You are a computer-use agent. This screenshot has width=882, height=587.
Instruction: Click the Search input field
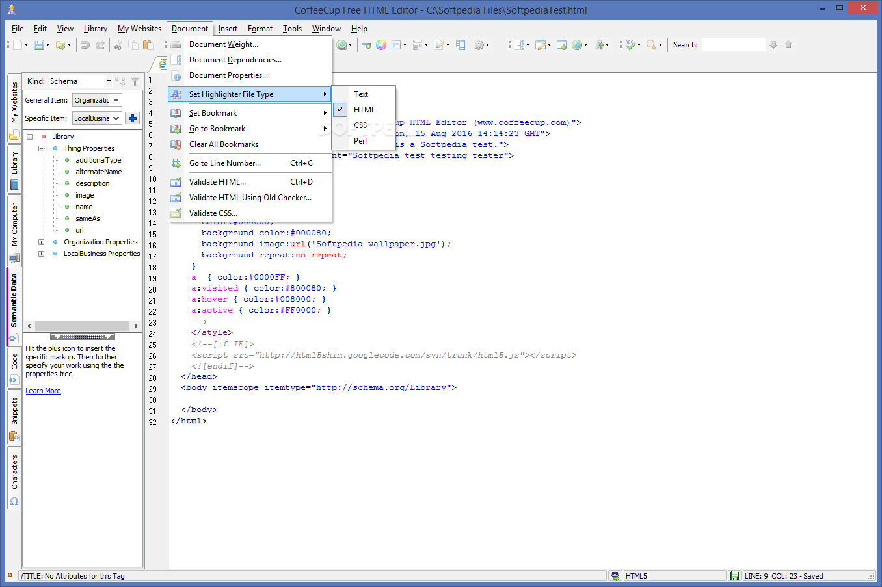tap(733, 45)
